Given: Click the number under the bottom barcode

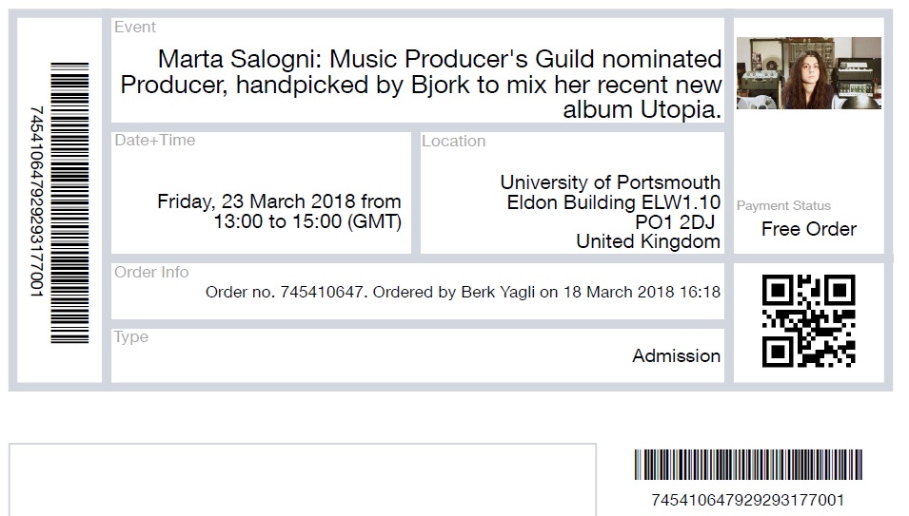Looking at the screenshot, I should 747,500.
